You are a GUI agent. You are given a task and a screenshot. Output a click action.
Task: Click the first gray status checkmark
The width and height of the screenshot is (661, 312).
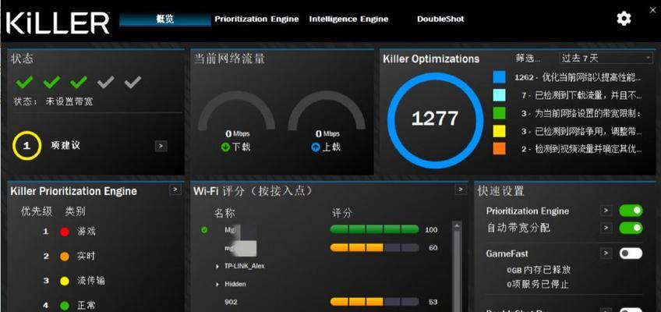106,82
